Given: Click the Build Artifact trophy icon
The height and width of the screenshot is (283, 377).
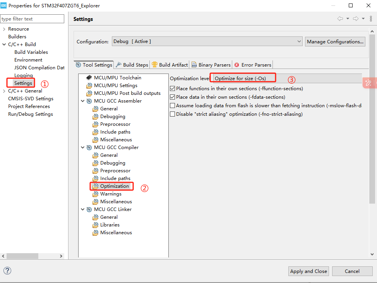Looking at the screenshot, I should 154,64.
